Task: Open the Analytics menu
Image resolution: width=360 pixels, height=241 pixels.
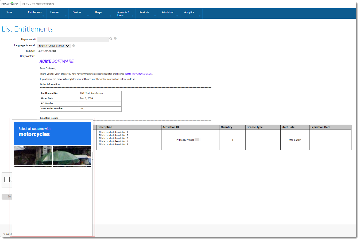Action: pyautogui.click(x=189, y=12)
